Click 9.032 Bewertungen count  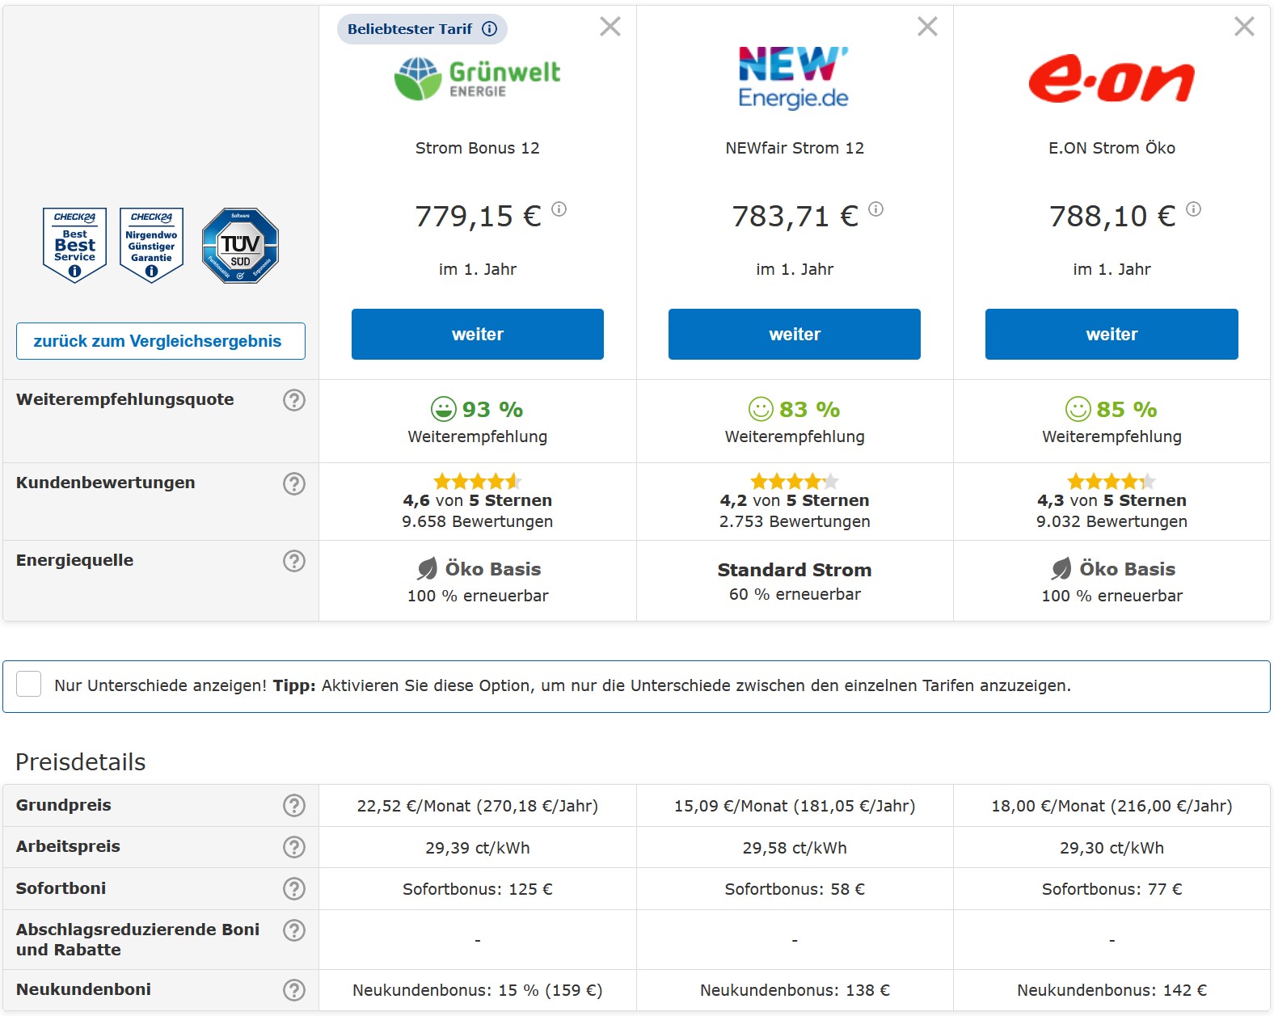coord(1112,521)
